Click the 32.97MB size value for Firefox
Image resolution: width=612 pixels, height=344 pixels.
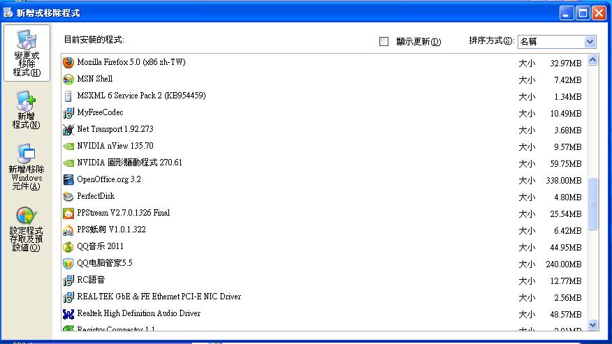pos(566,63)
